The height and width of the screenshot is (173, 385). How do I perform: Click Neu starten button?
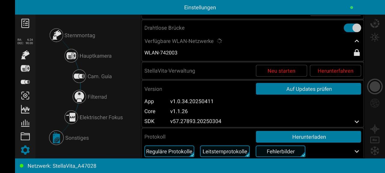pos(282,71)
